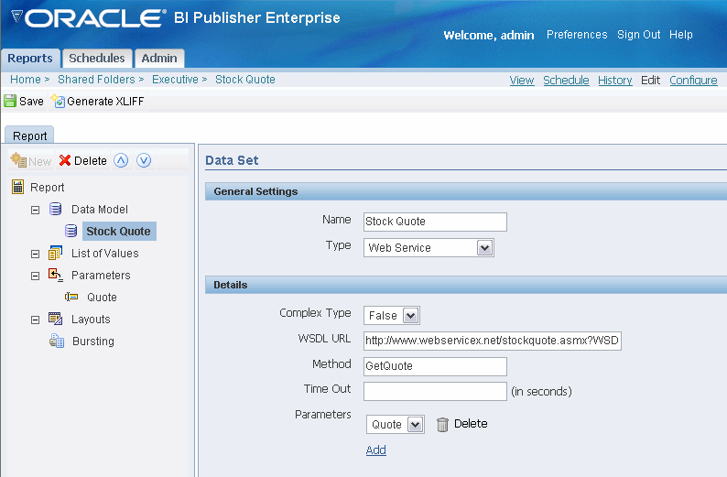Go to Shared Folders breadcrumb
Image resolution: width=727 pixels, height=477 pixels.
(x=96, y=80)
